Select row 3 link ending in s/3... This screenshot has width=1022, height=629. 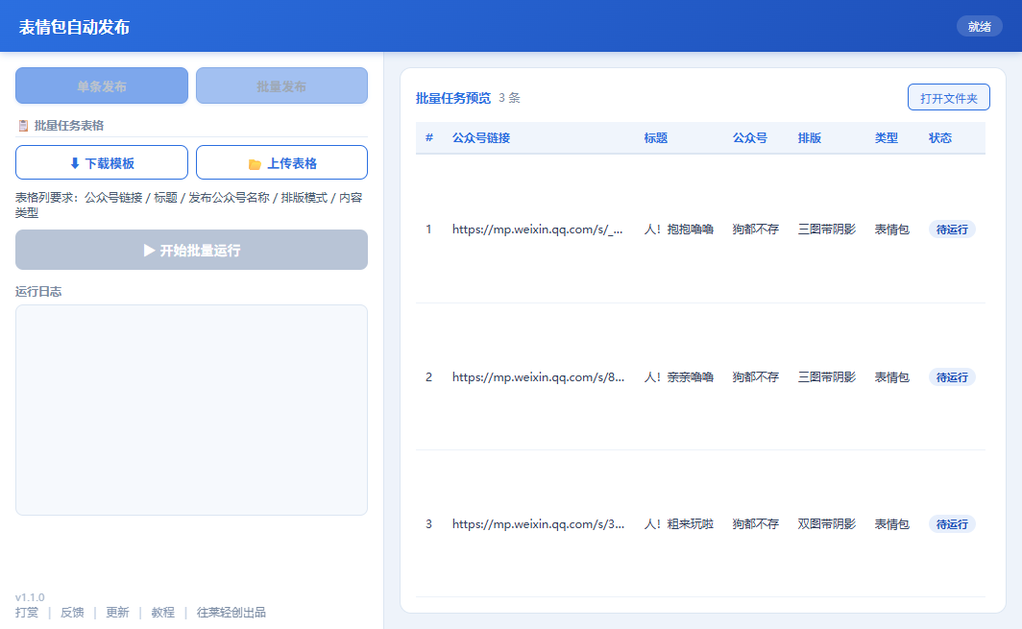tap(538, 524)
